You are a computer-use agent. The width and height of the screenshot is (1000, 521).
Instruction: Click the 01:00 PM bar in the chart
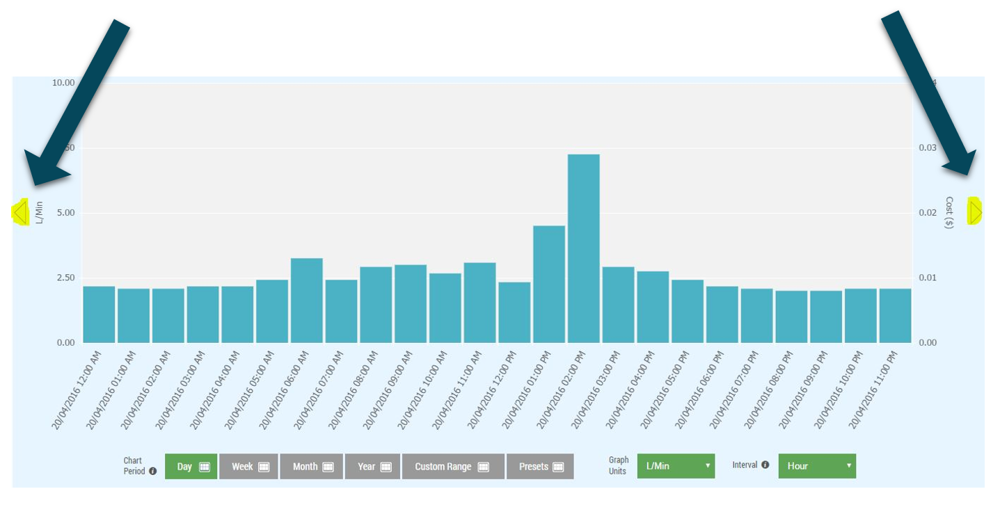click(x=548, y=284)
